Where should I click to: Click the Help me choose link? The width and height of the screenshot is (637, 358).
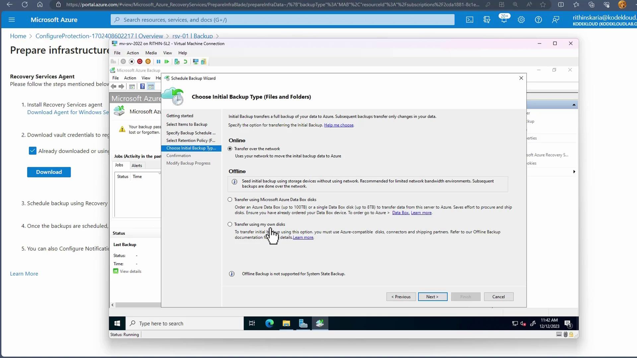coord(338,125)
